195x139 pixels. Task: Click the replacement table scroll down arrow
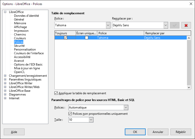(189, 87)
